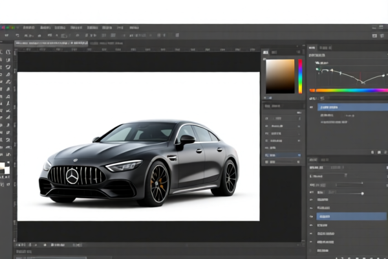This screenshot has width=388, height=259.
Task: Click the car's front wheel on the canvas
Action: tap(157, 184)
